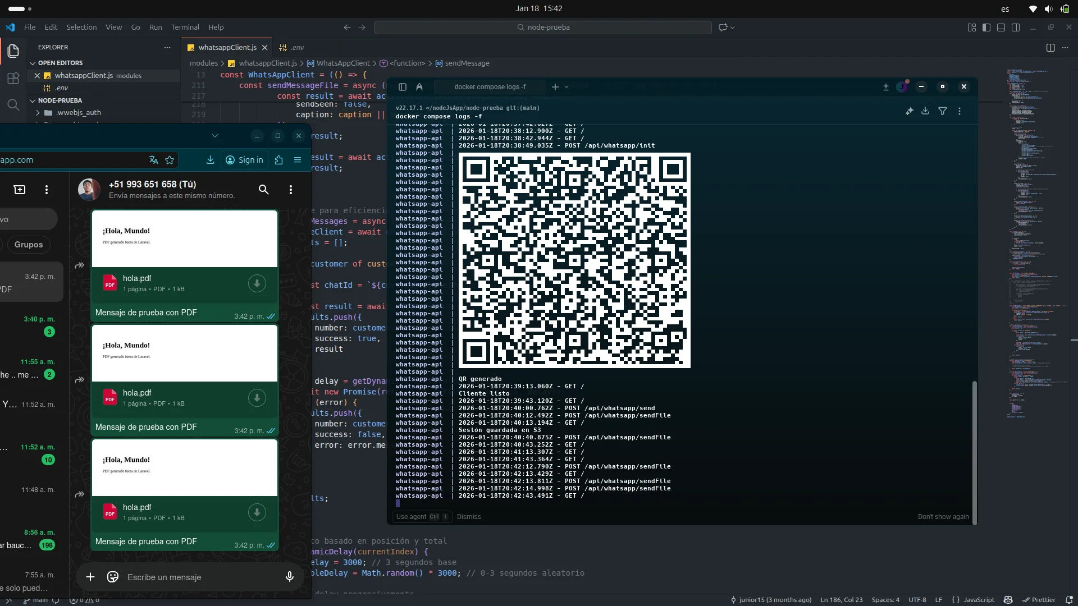Search within the WhatsApp conversation
1078x606 pixels.
click(x=263, y=190)
